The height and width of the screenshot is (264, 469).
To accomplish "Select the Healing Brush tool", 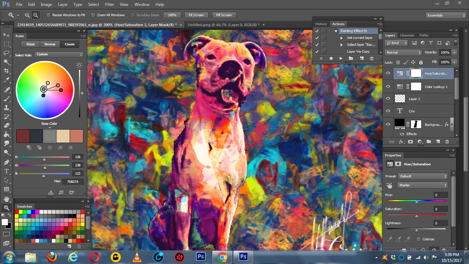I will (6, 90).
